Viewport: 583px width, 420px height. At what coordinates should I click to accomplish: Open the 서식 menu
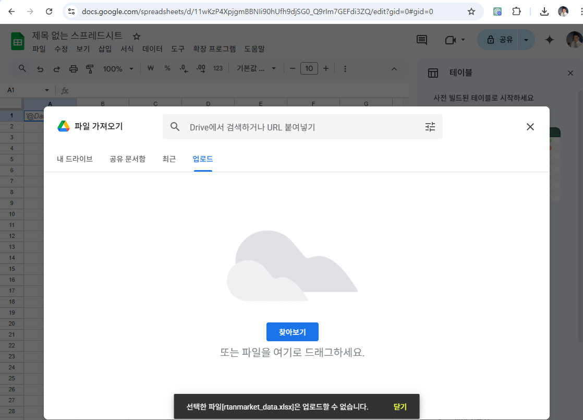[127, 49]
